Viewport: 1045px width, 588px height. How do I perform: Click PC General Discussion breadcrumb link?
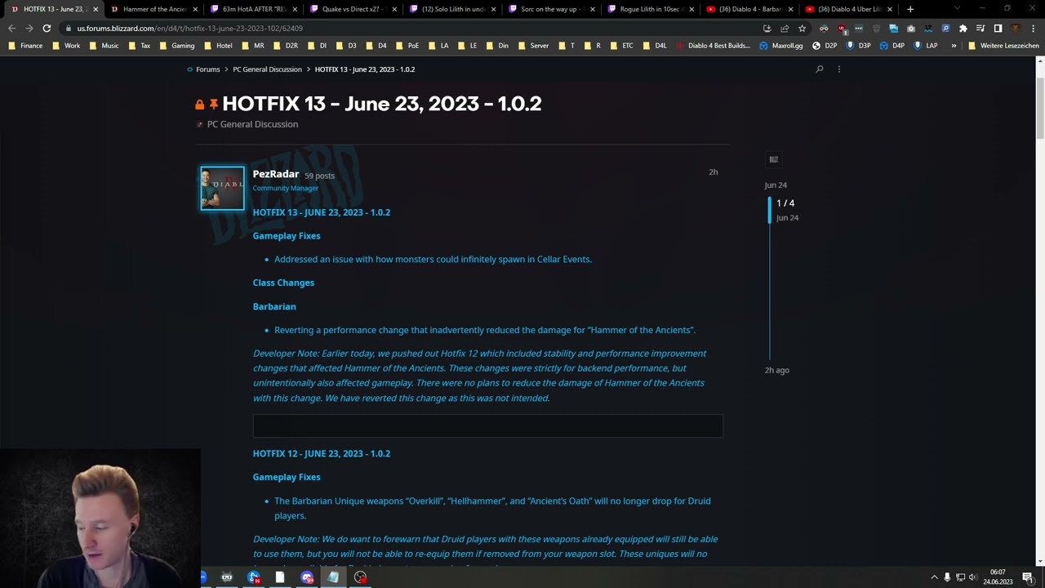click(x=267, y=69)
